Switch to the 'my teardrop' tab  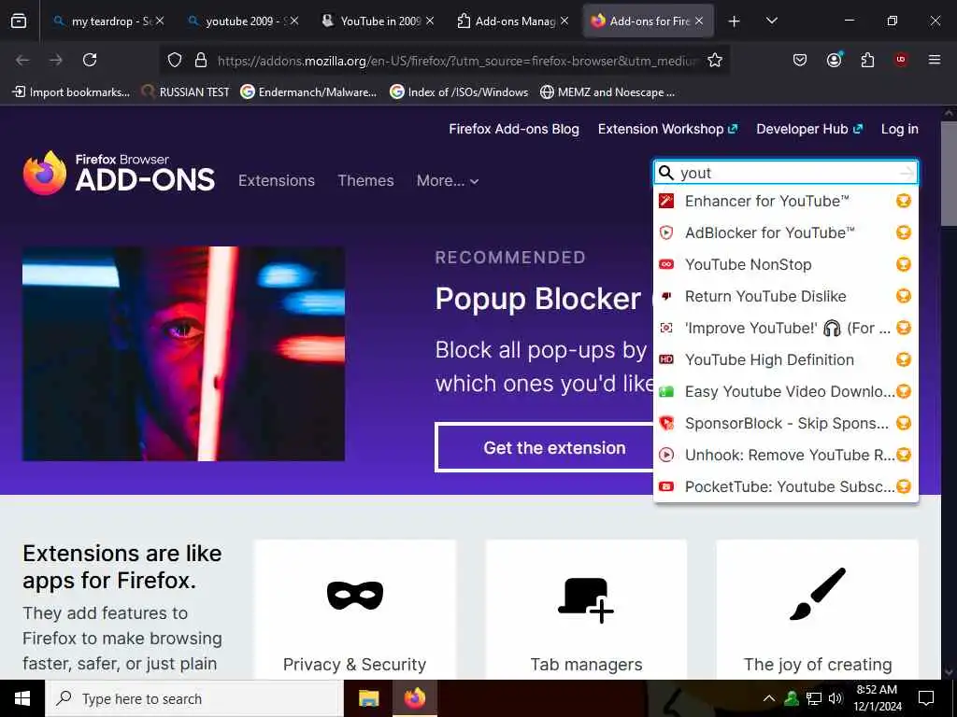[108, 21]
